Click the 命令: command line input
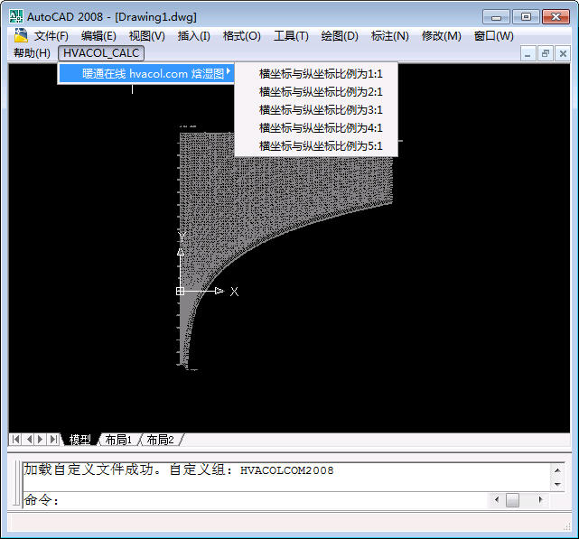Image resolution: width=579 pixels, height=539 pixels. [x=255, y=500]
